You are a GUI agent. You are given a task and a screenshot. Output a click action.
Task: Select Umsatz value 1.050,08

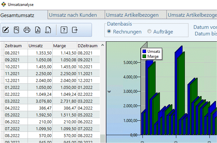click(x=40, y=60)
